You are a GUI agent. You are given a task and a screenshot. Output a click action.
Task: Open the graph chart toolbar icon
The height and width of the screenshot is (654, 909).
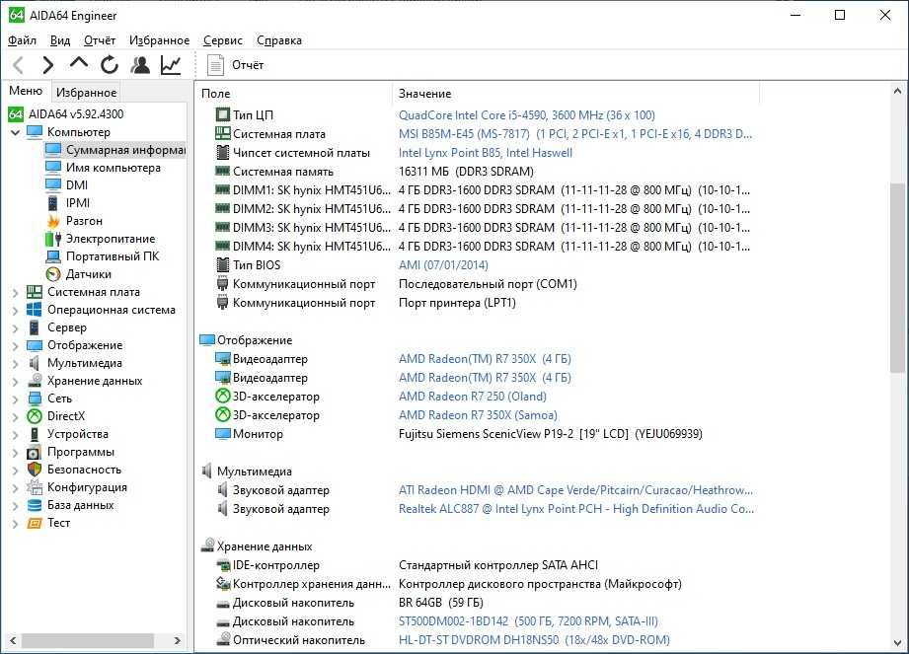[171, 65]
